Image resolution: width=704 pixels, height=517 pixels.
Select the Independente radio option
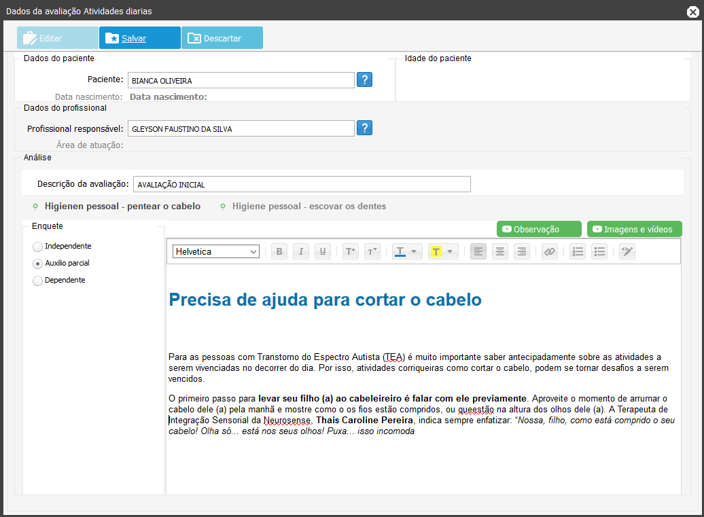[x=38, y=247]
